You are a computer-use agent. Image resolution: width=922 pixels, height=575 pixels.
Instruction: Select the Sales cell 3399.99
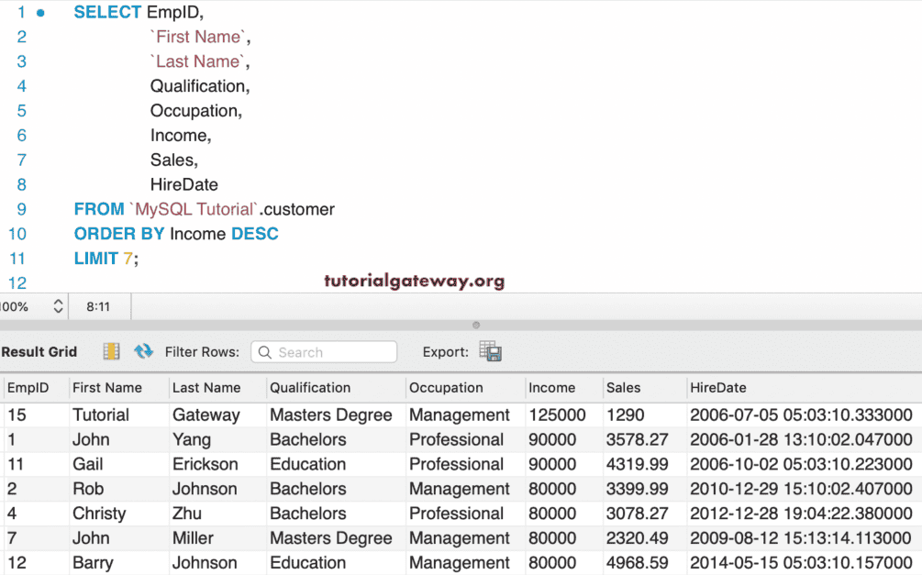(638, 489)
